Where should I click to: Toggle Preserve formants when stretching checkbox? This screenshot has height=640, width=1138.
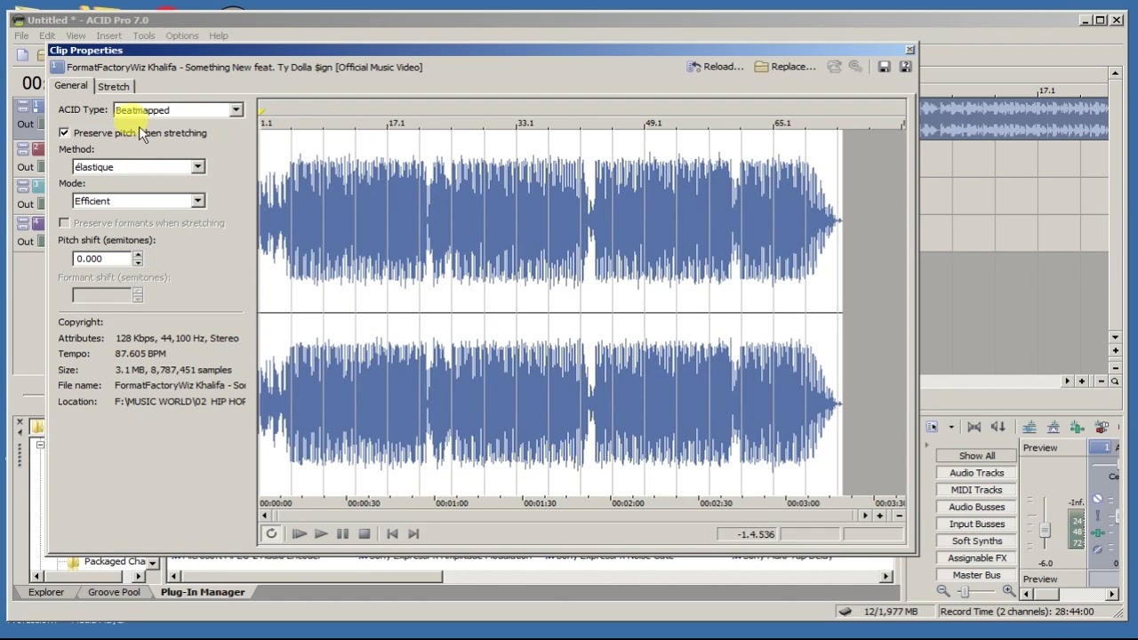64,223
